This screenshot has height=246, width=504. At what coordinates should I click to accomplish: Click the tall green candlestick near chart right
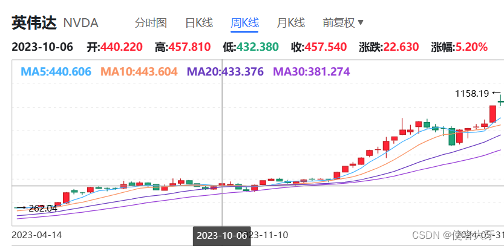(452, 136)
